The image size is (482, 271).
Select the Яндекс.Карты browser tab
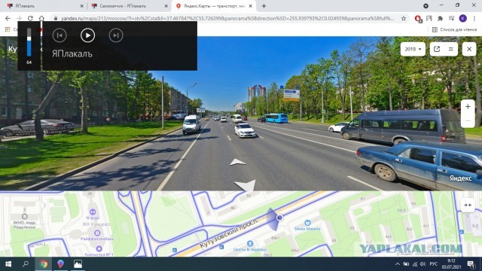pyautogui.click(x=214, y=6)
